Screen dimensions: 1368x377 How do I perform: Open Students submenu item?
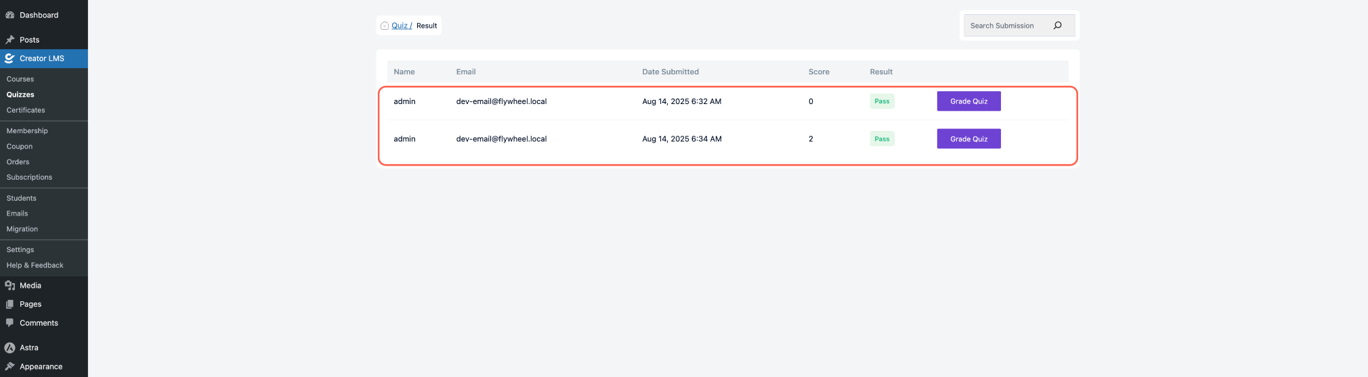tap(22, 199)
